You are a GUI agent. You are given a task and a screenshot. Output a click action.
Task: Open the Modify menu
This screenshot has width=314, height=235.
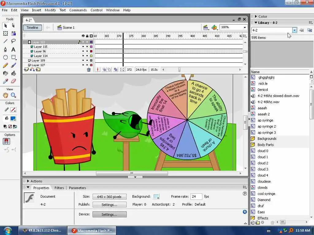point(50,10)
